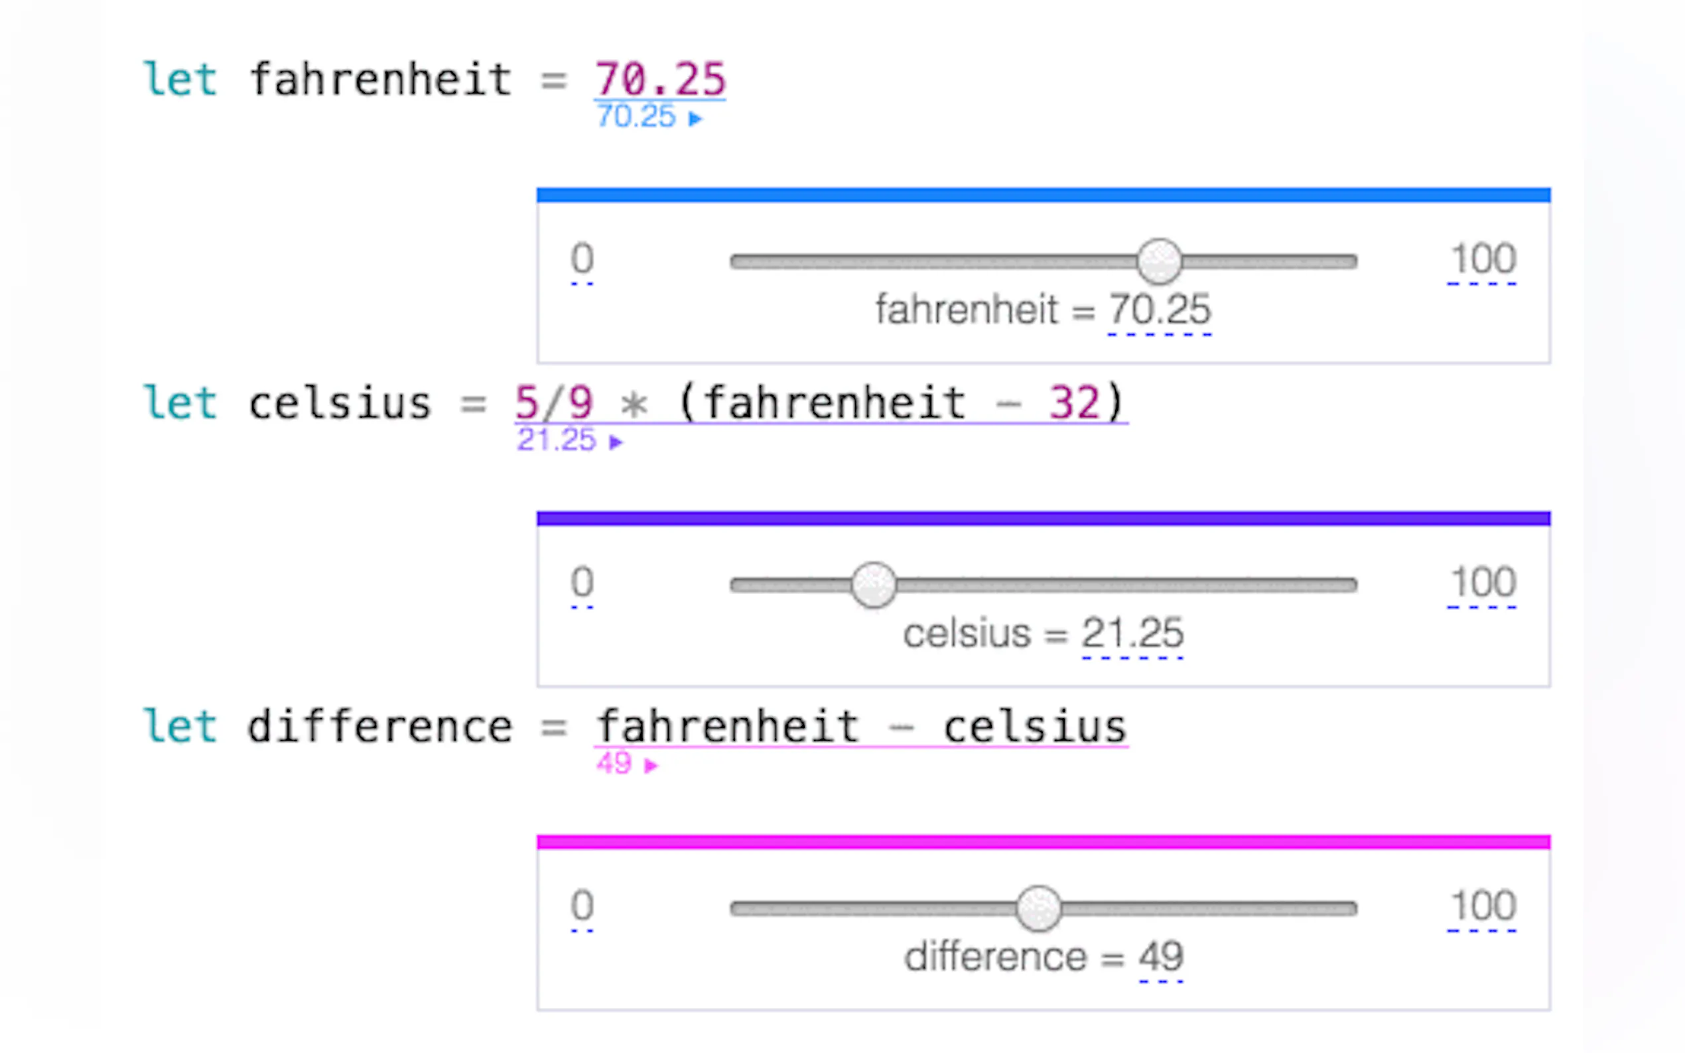Click the fahrenheit slider knob

pyautogui.click(x=1159, y=262)
